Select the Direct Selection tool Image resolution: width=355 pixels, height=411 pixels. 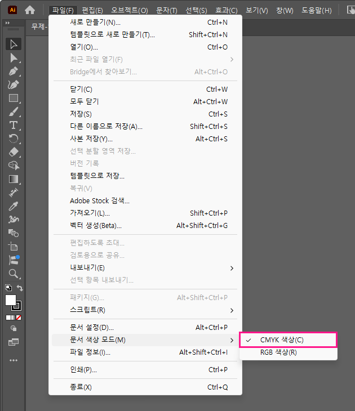click(14, 58)
